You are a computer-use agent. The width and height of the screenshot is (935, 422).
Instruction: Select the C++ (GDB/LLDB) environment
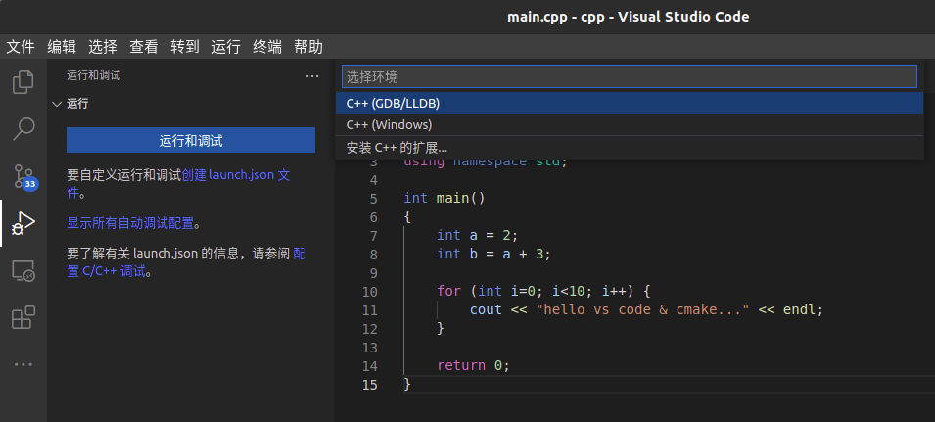(630, 103)
